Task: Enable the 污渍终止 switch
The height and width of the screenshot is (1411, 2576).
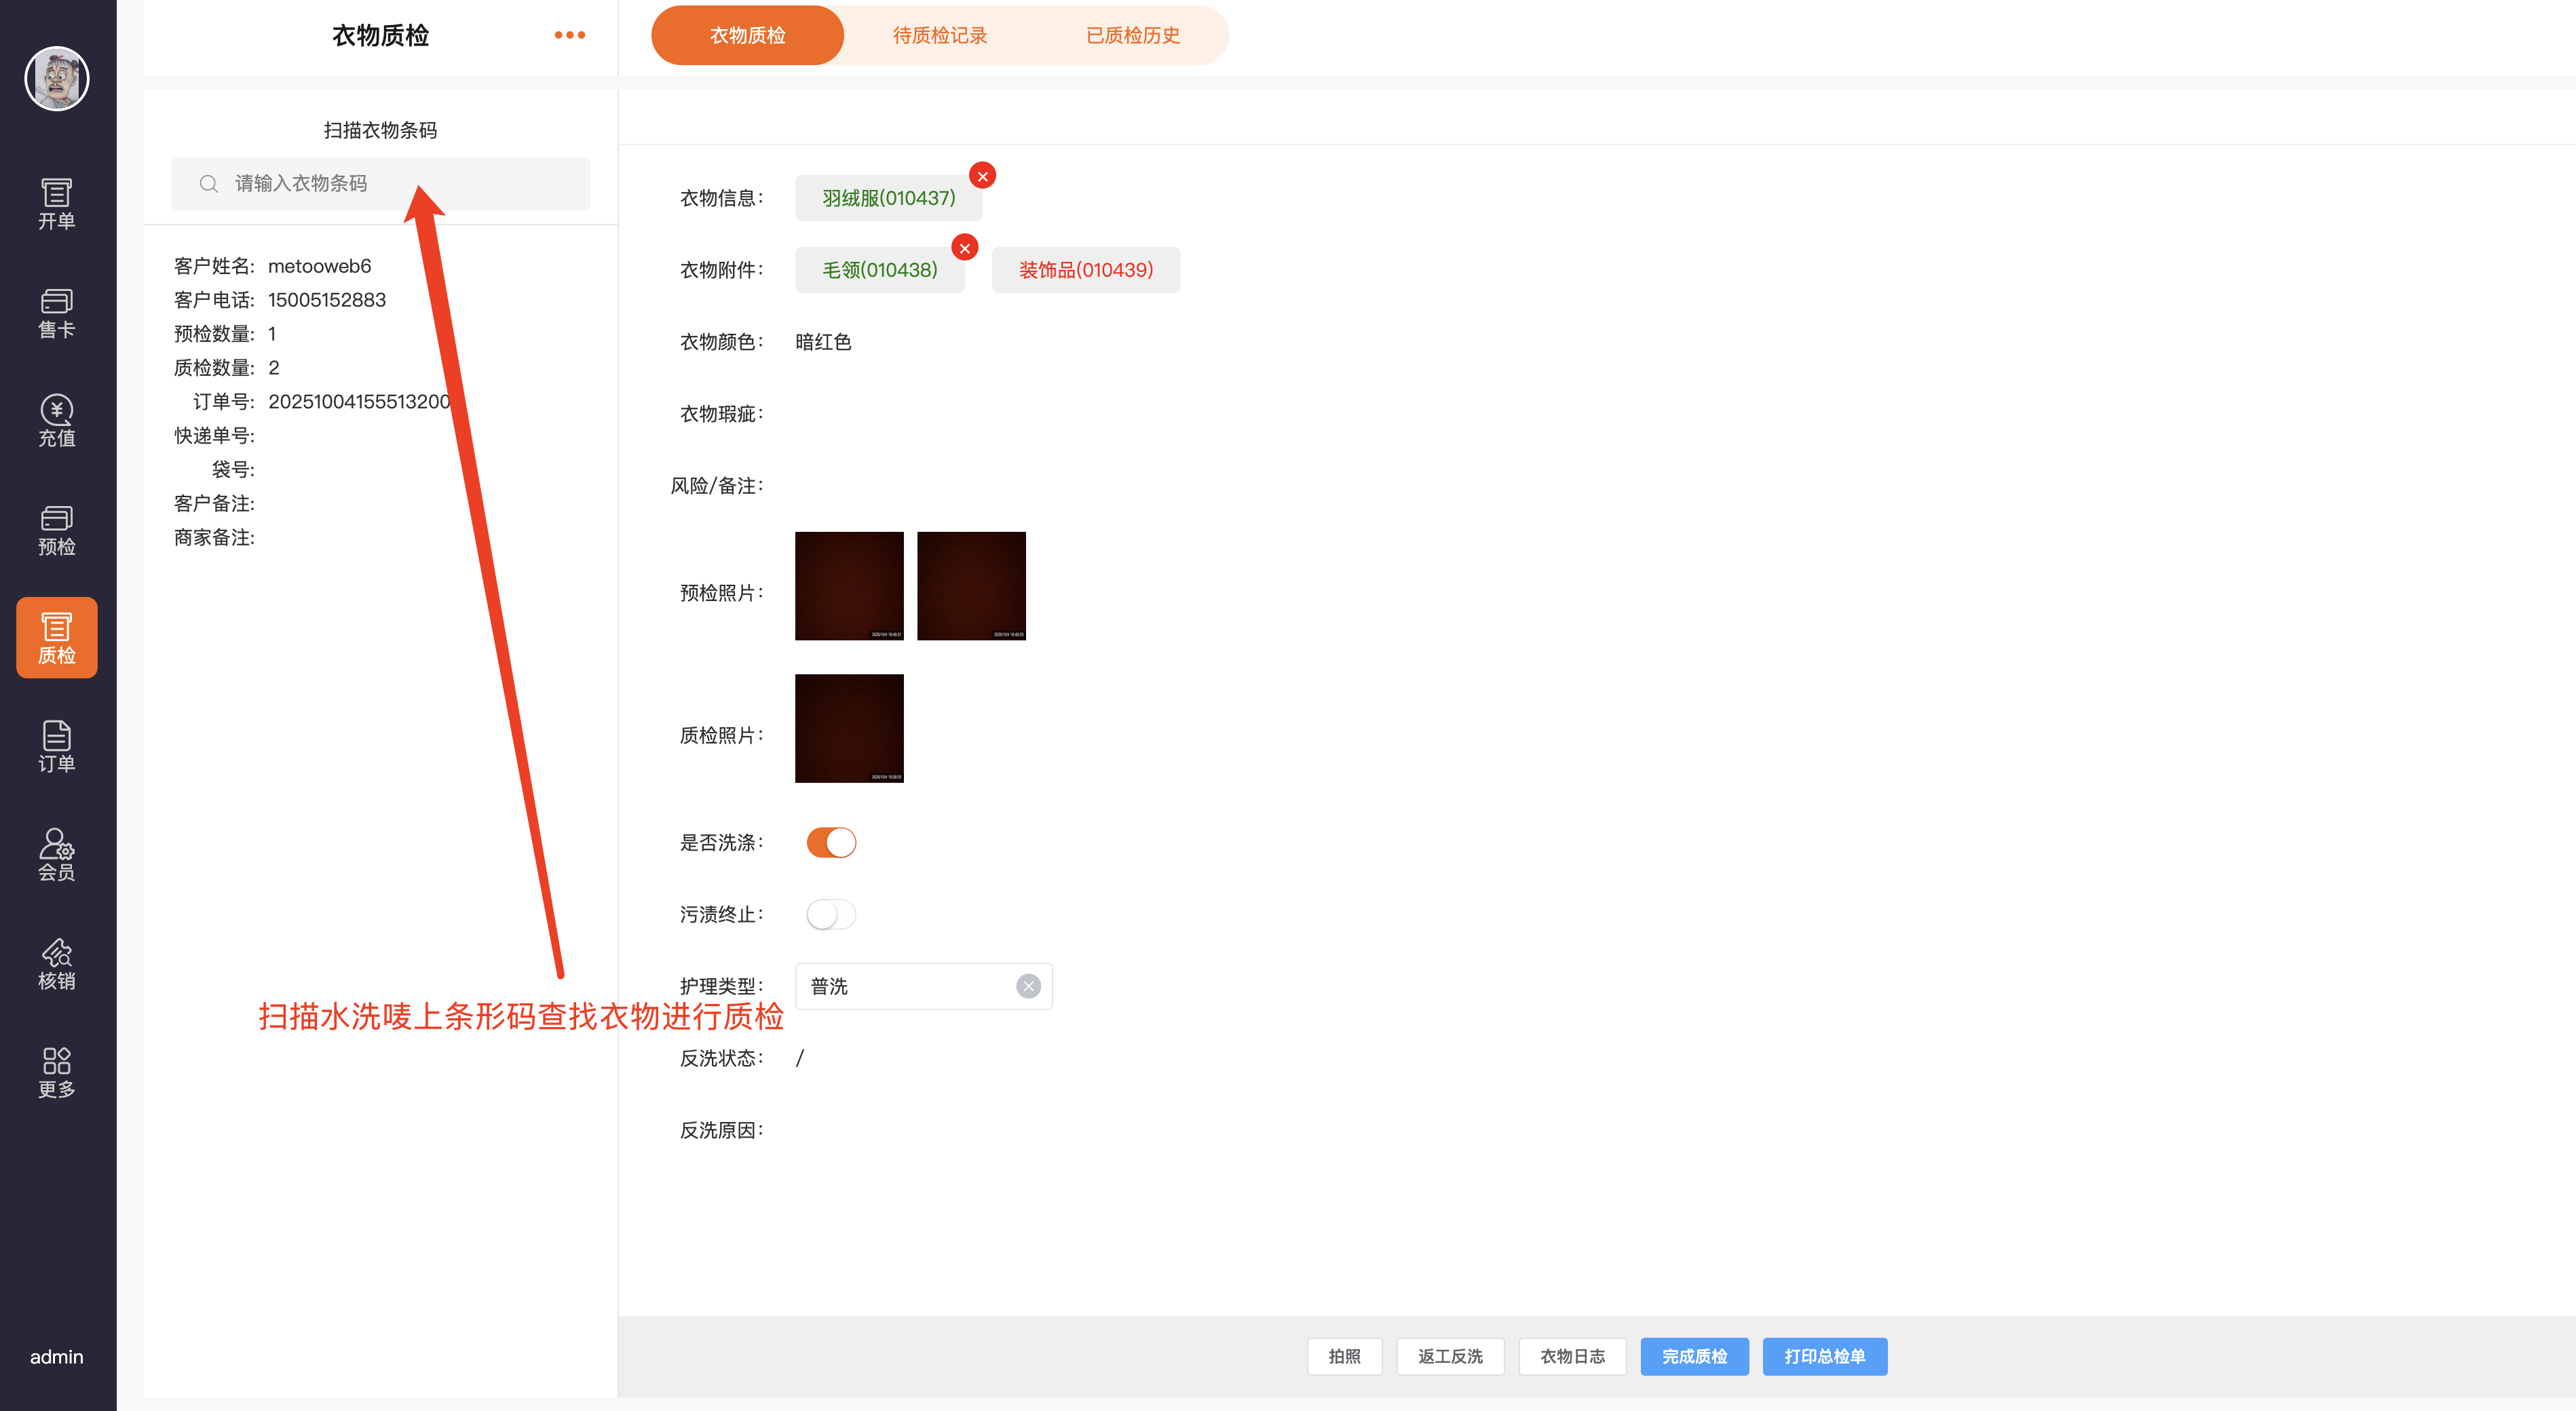Action: [x=831, y=914]
